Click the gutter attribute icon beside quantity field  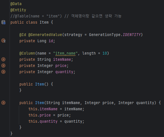[3, 72]
